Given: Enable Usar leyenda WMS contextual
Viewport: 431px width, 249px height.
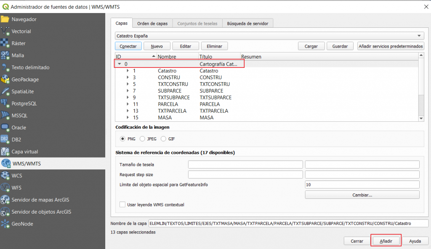Looking at the screenshot, I should pyautogui.click(x=122, y=204).
